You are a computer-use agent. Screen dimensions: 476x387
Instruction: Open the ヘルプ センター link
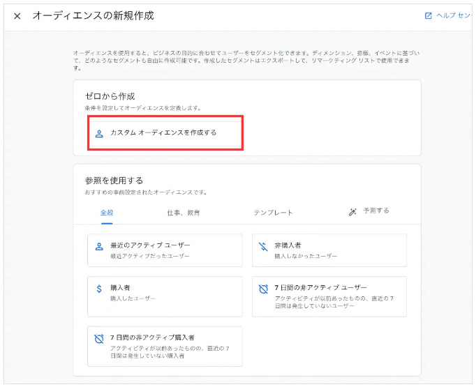tap(454, 16)
